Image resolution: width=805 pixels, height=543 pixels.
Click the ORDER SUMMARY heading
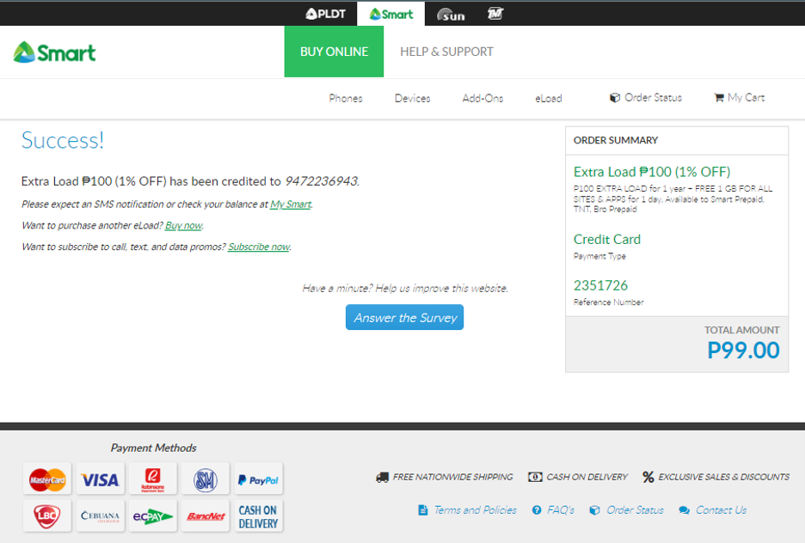click(616, 141)
